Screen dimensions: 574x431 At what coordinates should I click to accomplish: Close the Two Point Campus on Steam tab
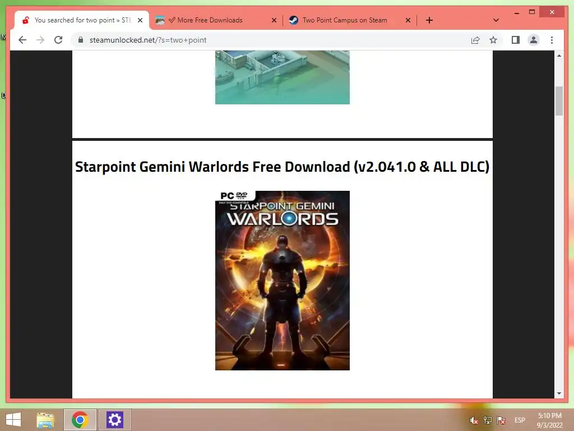408,20
